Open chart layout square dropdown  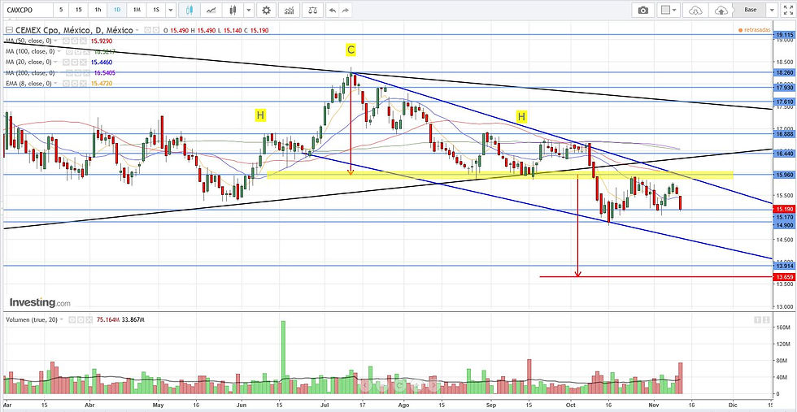point(668,10)
